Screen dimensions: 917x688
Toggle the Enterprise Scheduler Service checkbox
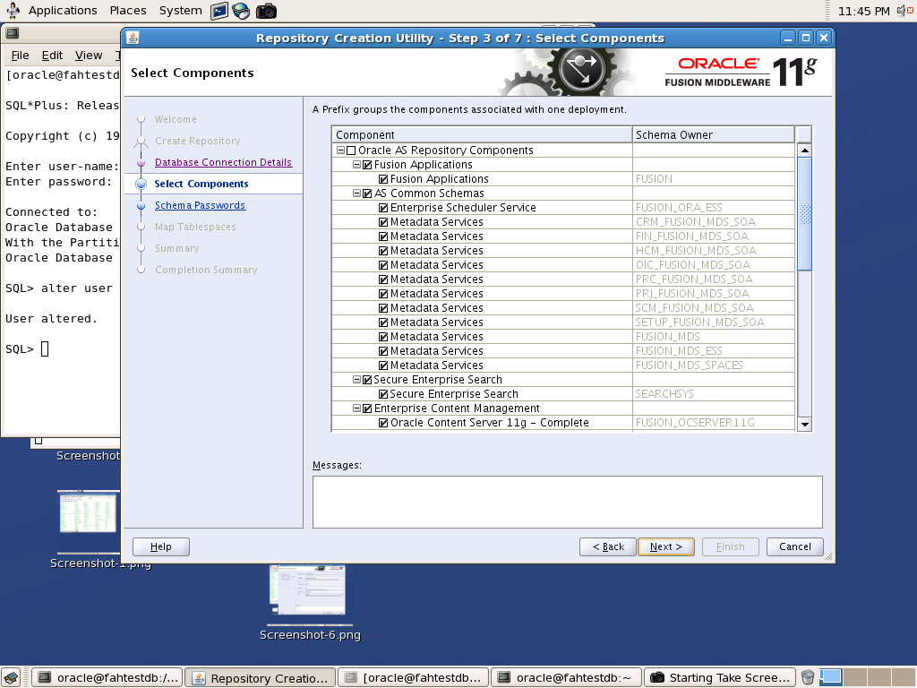pyautogui.click(x=383, y=207)
